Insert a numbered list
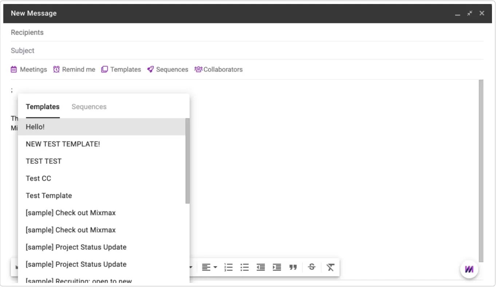This screenshot has width=496, height=288. 228,268
